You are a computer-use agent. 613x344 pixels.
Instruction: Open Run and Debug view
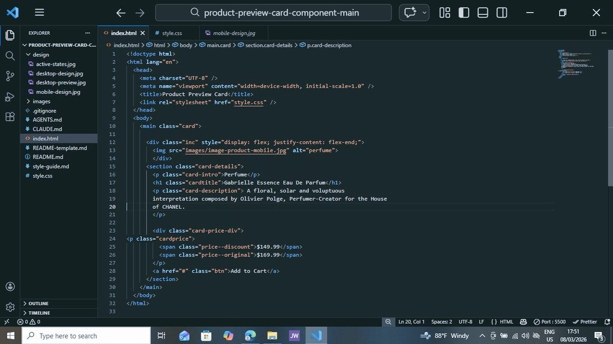[10, 96]
